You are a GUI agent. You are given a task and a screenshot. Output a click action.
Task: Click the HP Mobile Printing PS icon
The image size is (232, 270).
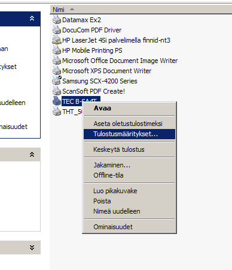(x=57, y=50)
